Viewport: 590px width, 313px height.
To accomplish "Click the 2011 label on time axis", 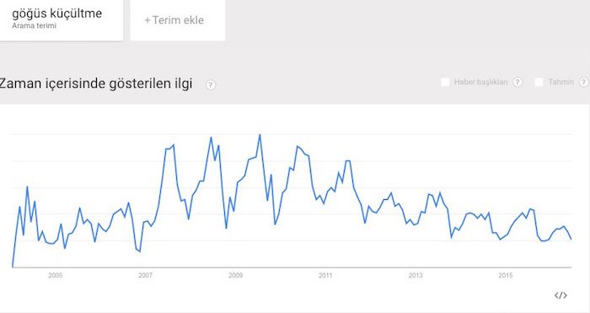I will tap(325, 275).
